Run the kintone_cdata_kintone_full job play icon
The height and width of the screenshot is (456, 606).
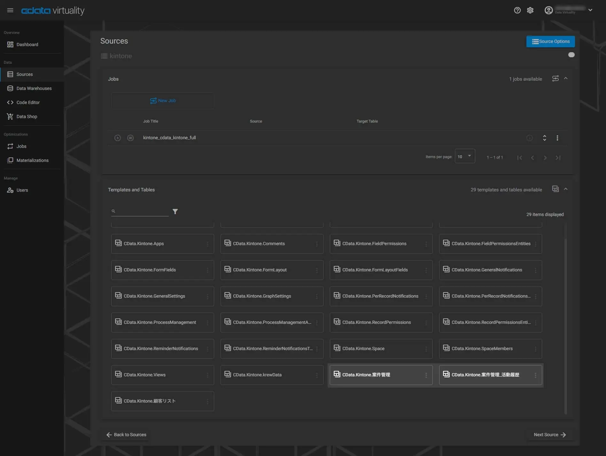click(117, 138)
